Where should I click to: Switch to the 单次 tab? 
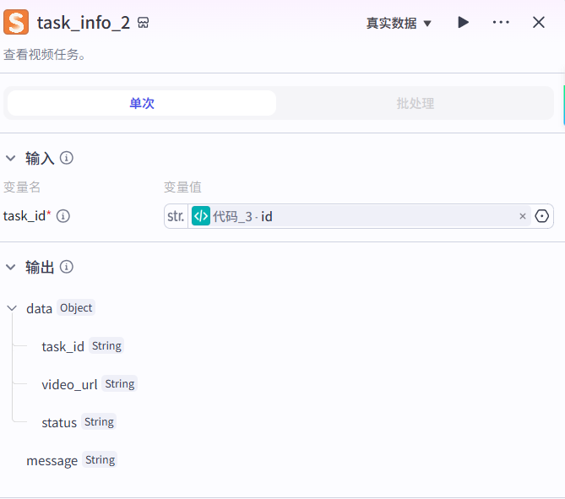tap(142, 103)
